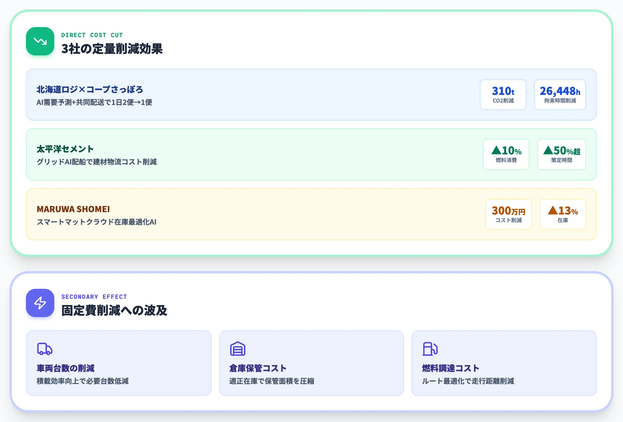Screen dimensions: 623x422
Task: Select the 310t CO2削減 stat badge
Action: 503,95
